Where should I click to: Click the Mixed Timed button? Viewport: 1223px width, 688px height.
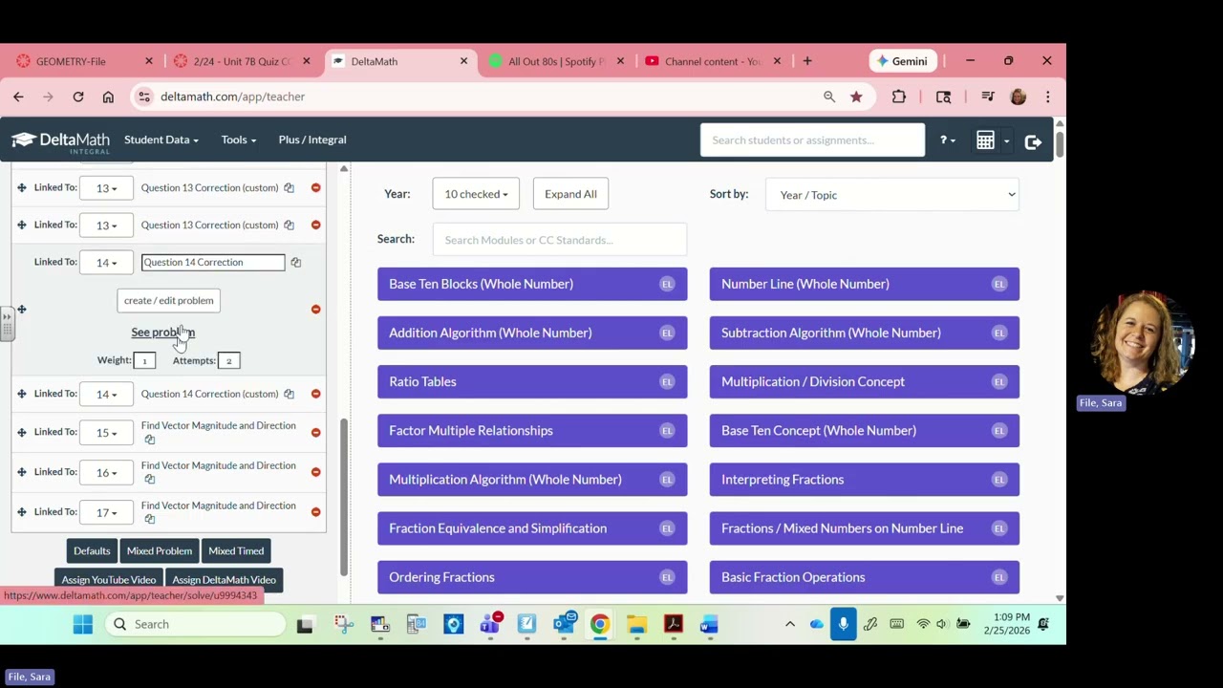pos(236,551)
